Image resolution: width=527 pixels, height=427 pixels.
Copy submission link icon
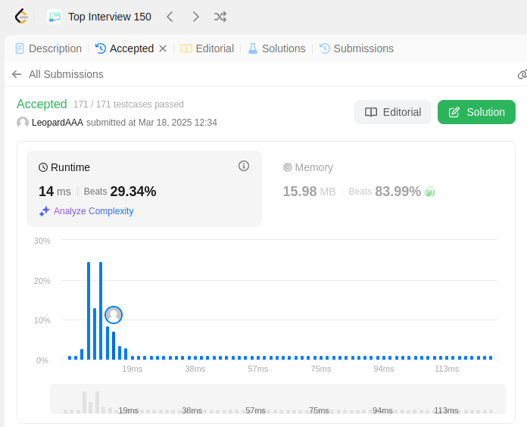(x=522, y=74)
